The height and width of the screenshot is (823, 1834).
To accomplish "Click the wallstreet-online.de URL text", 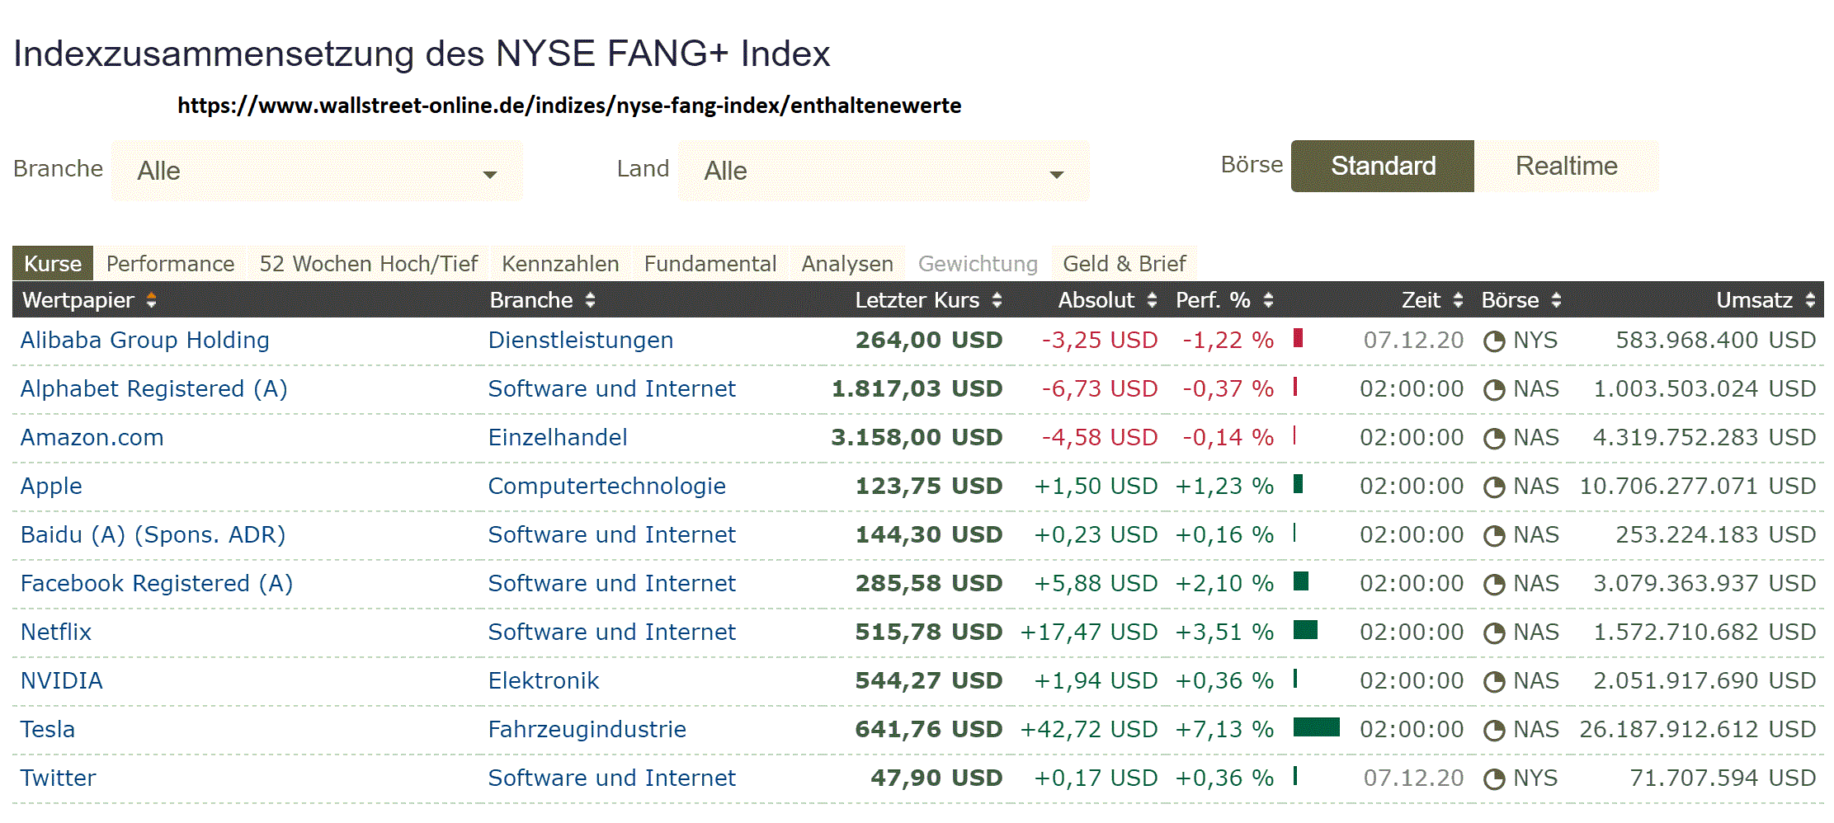I will click(569, 106).
